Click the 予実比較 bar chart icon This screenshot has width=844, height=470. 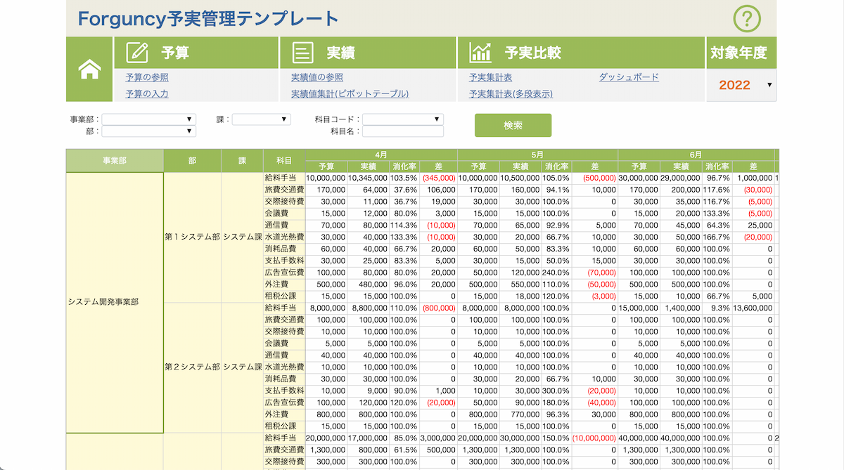click(480, 53)
